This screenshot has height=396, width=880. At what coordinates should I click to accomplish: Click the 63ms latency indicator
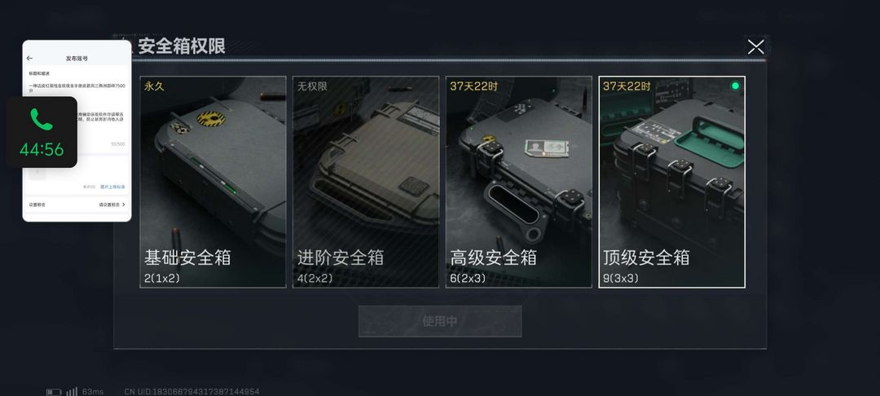(93, 391)
